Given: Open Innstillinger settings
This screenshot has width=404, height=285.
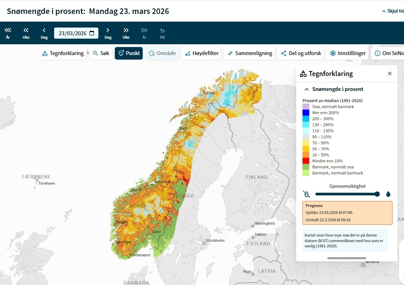Looking at the screenshot, I should point(347,53).
